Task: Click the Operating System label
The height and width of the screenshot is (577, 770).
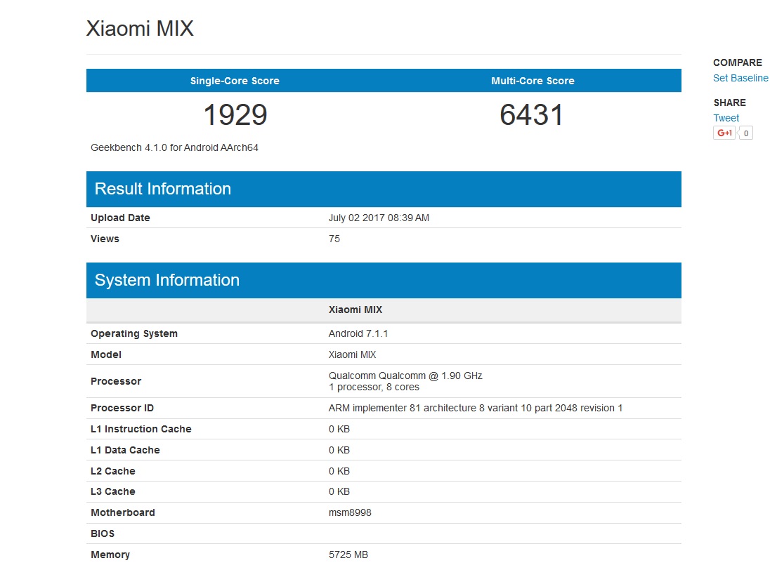Action: point(134,333)
